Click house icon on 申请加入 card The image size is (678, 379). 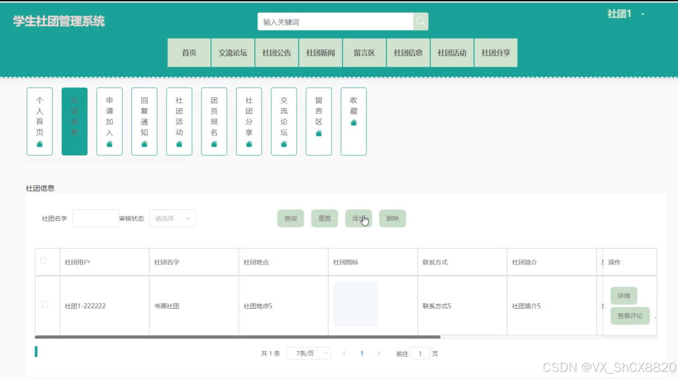pyautogui.click(x=110, y=144)
